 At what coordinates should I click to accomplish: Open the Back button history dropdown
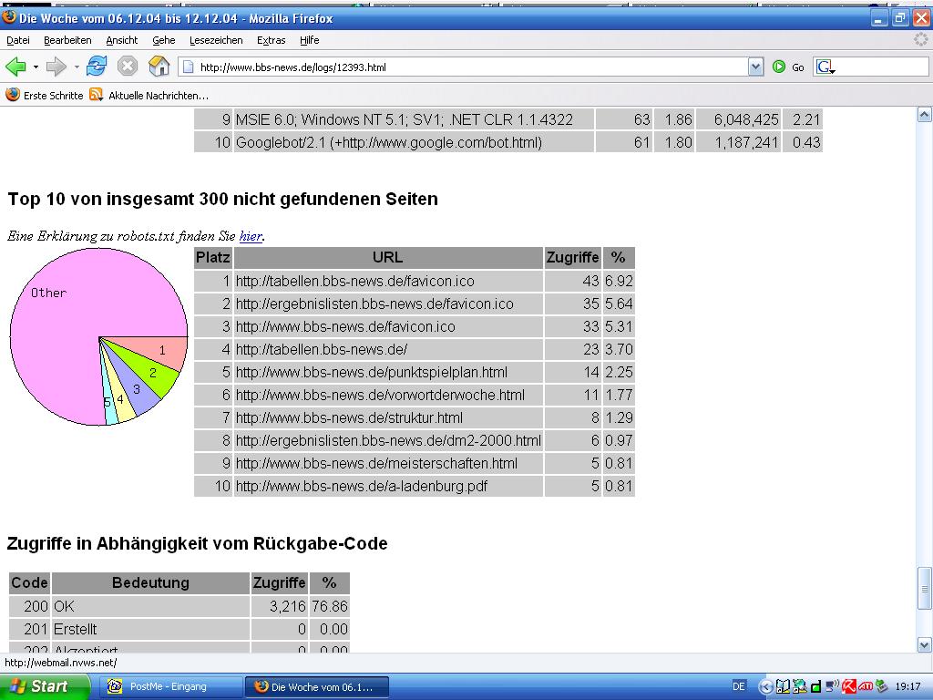[36, 67]
